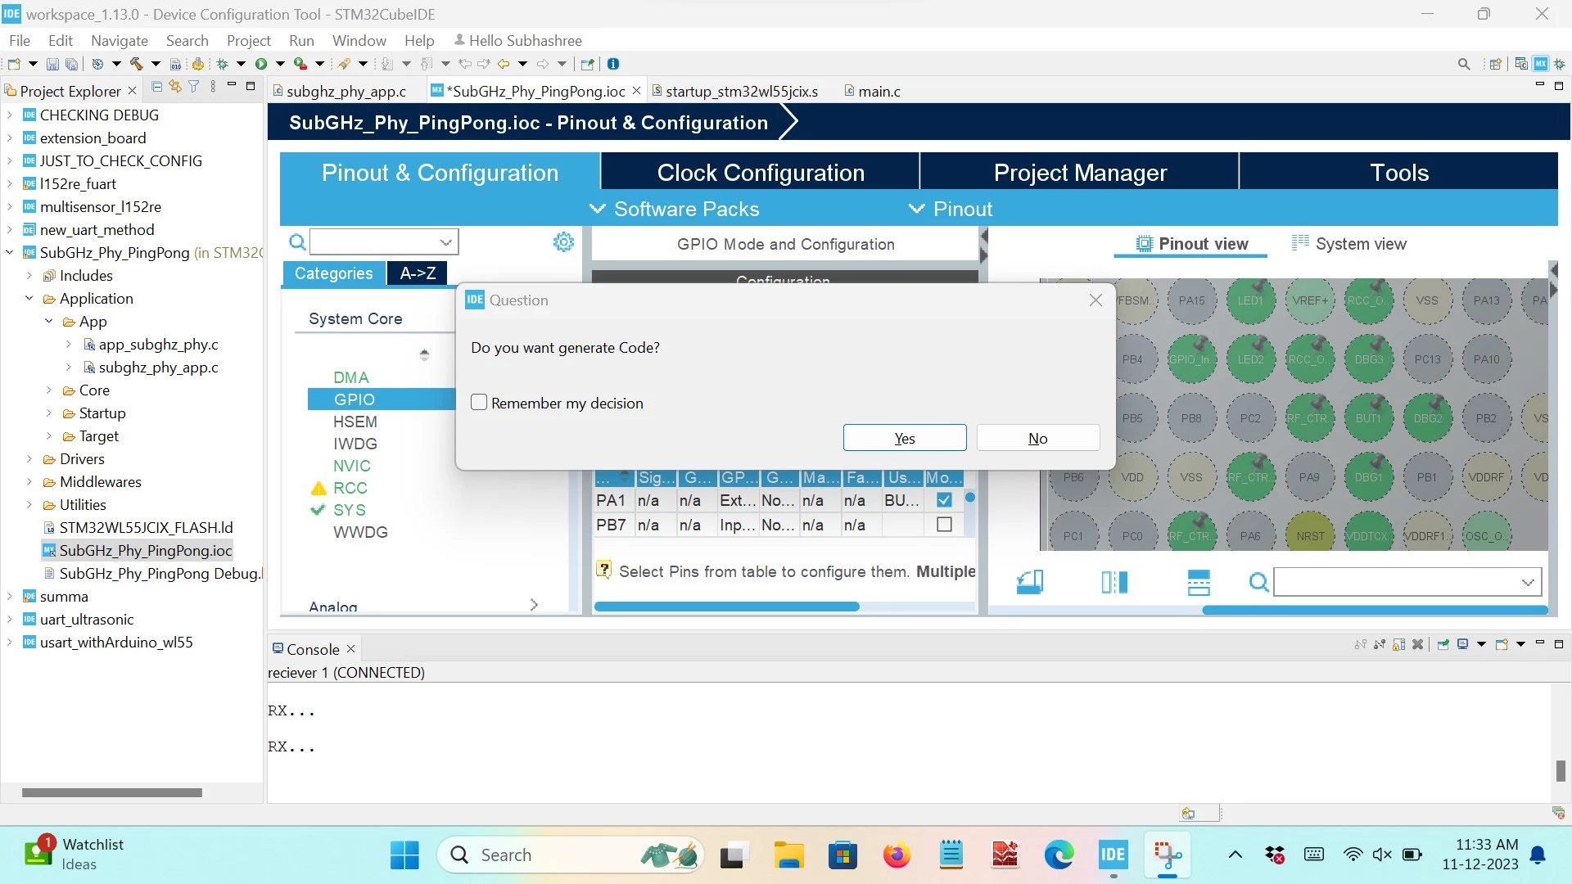Toggle Link with Editor in Project Explorer
Image resolution: width=1572 pixels, height=884 pixels.
[175, 86]
